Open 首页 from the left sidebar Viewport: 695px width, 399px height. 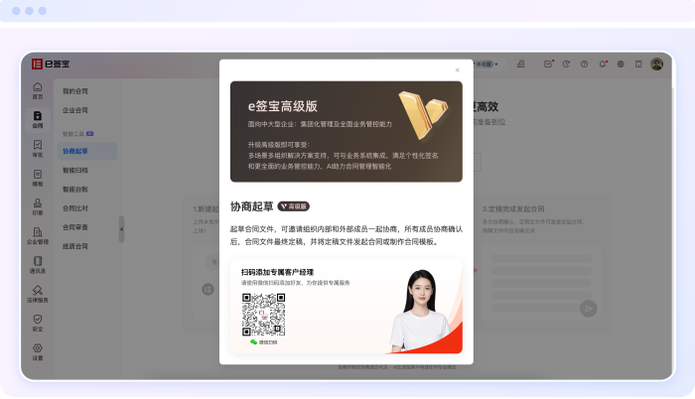click(38, 91)
